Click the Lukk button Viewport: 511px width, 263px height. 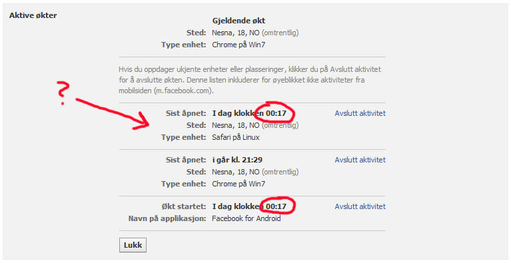coord(133,245)
